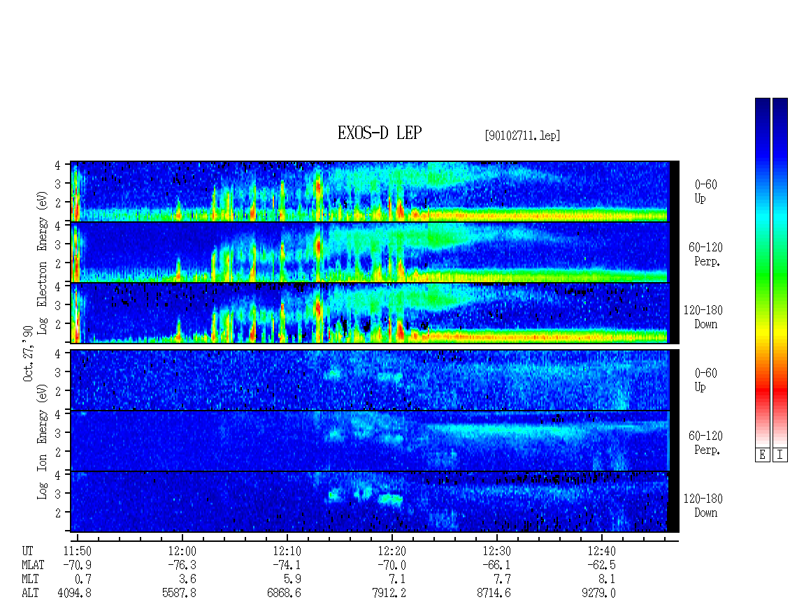Select the MLAT value -70.9
Image resolution: width=790 pixels, height=611 pixels.
pos(77,565)
